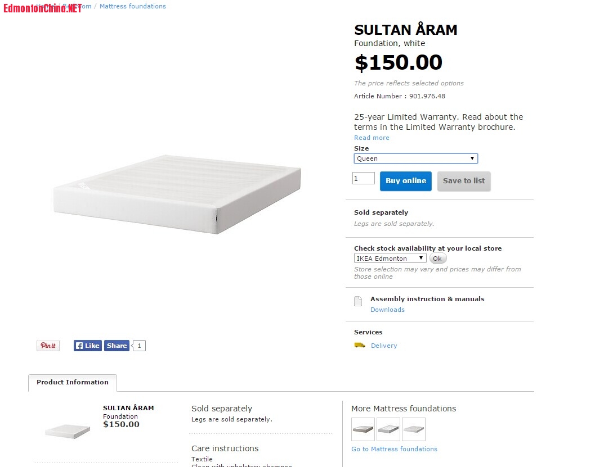
Task: Focus the quantity input field
Action: pyautogui.click(x=364, y=179)
